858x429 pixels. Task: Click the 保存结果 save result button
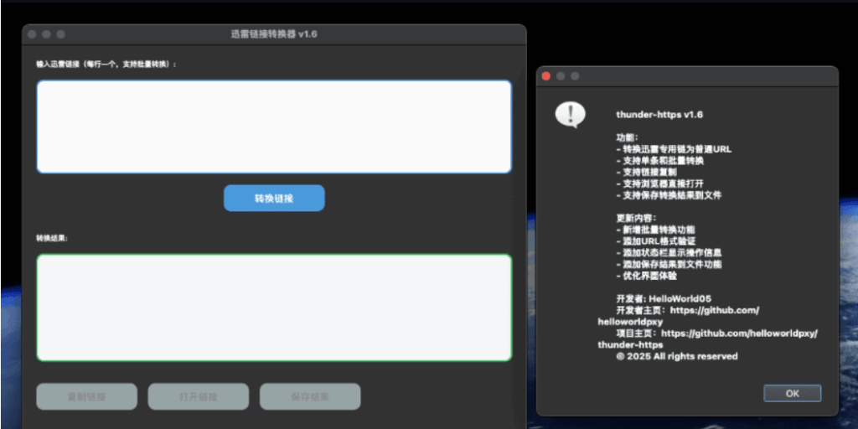coord(310,396)
